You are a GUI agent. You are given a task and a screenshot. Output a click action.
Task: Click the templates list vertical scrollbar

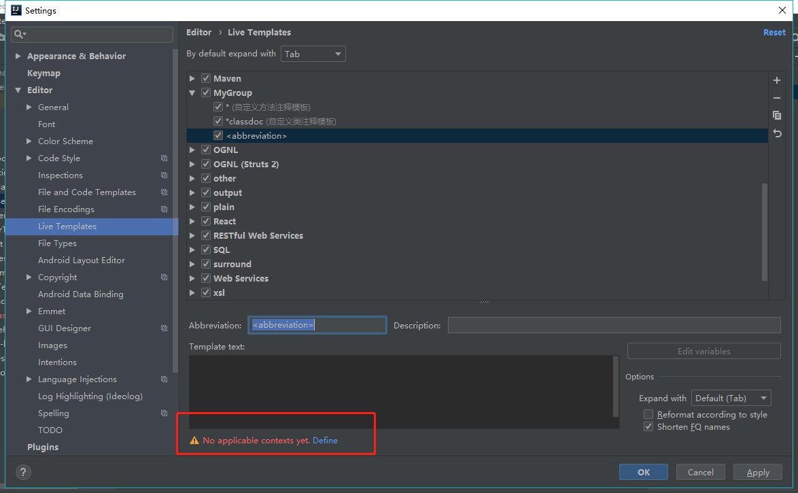click(764, 232)
